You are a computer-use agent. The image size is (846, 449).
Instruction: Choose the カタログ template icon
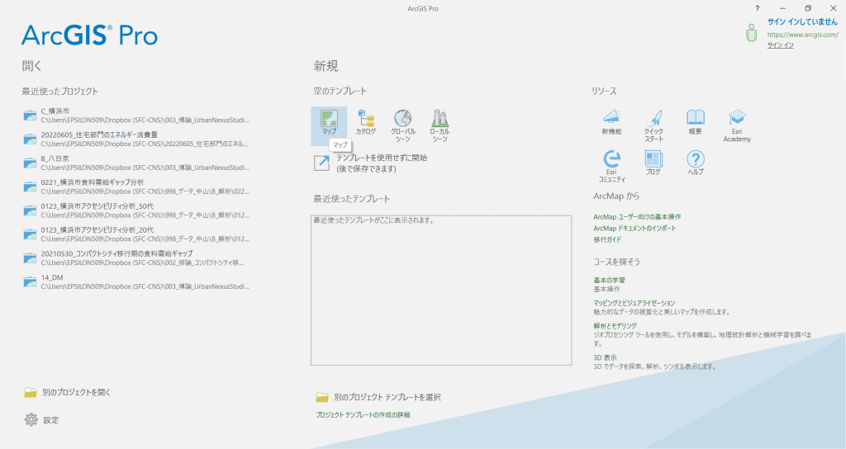click(x=366, y=118)
